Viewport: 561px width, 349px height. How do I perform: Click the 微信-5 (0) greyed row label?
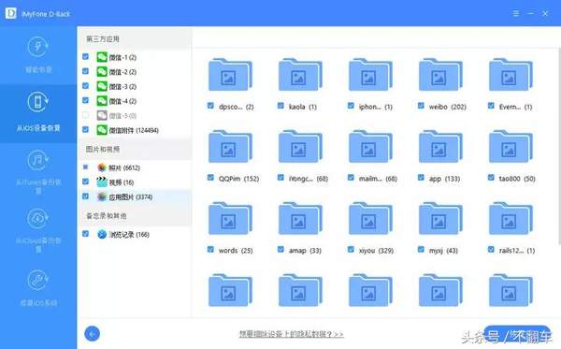click(122, 116)
